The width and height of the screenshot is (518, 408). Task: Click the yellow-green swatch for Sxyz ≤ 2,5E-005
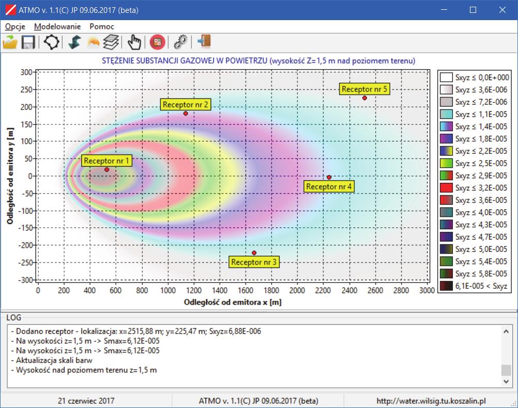pos(446,163)
